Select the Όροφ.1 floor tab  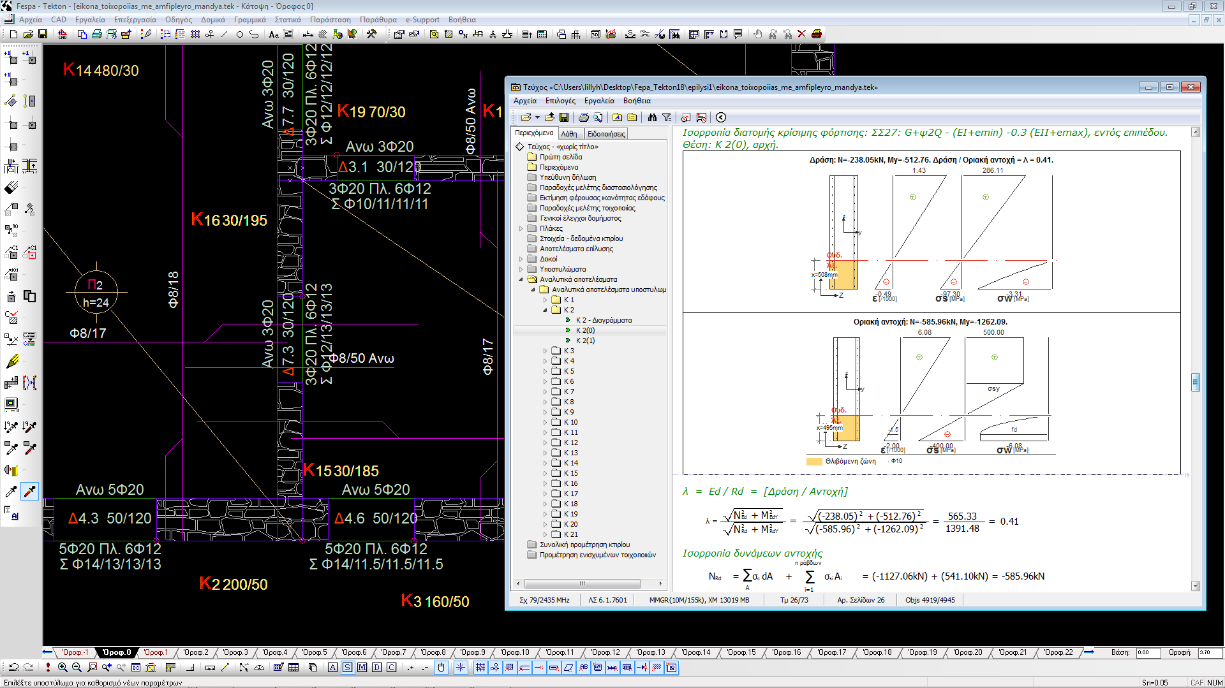click(156, 652)
